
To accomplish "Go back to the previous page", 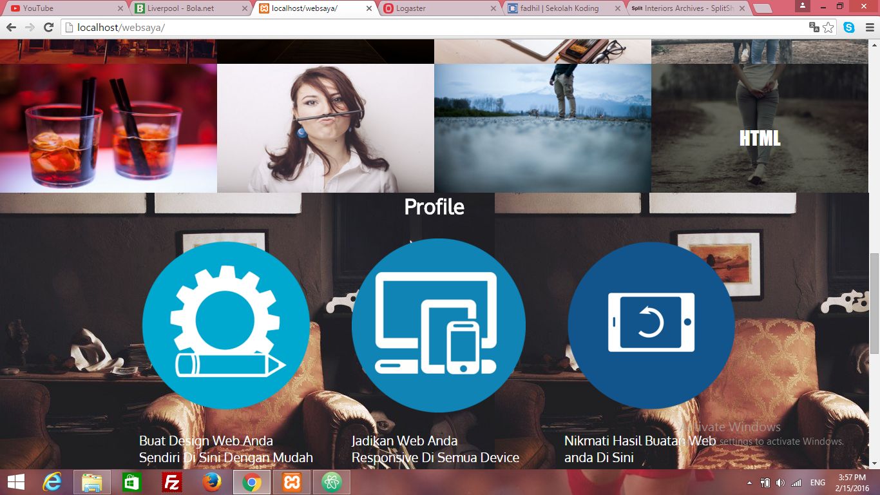I will pos(11,28).
